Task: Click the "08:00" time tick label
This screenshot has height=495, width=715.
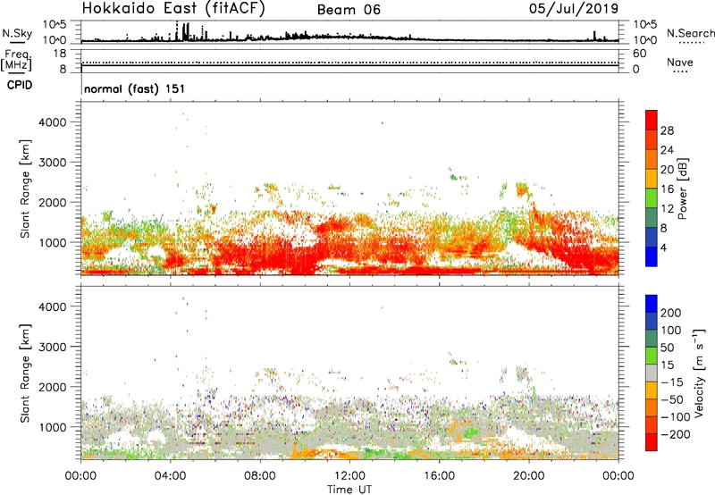Action: (260, 476)
